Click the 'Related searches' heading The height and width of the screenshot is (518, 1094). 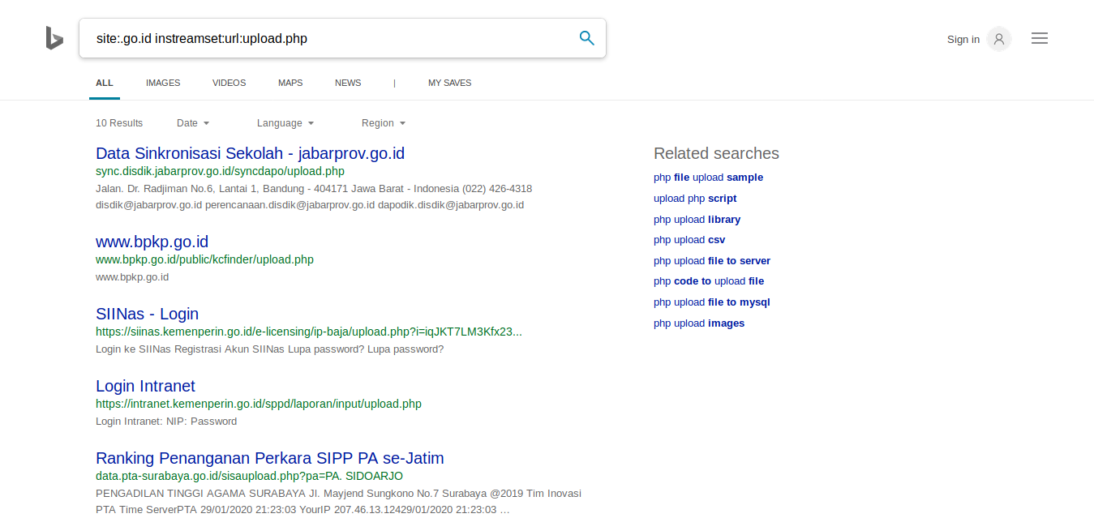tap(716, 153)
